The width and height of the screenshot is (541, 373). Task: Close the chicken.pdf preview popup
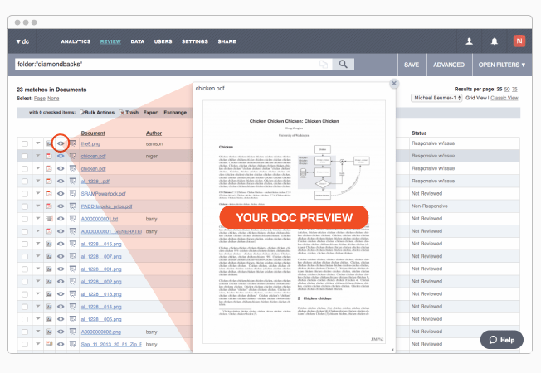coord(394,84)
